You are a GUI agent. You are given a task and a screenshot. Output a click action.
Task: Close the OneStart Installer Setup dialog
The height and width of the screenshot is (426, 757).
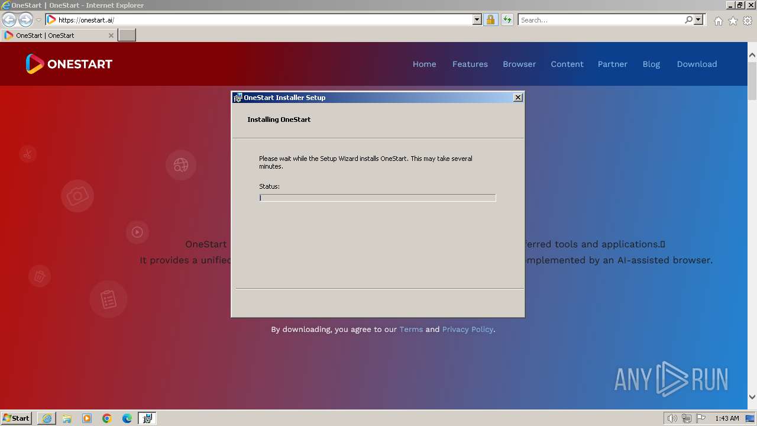[518, 98]
